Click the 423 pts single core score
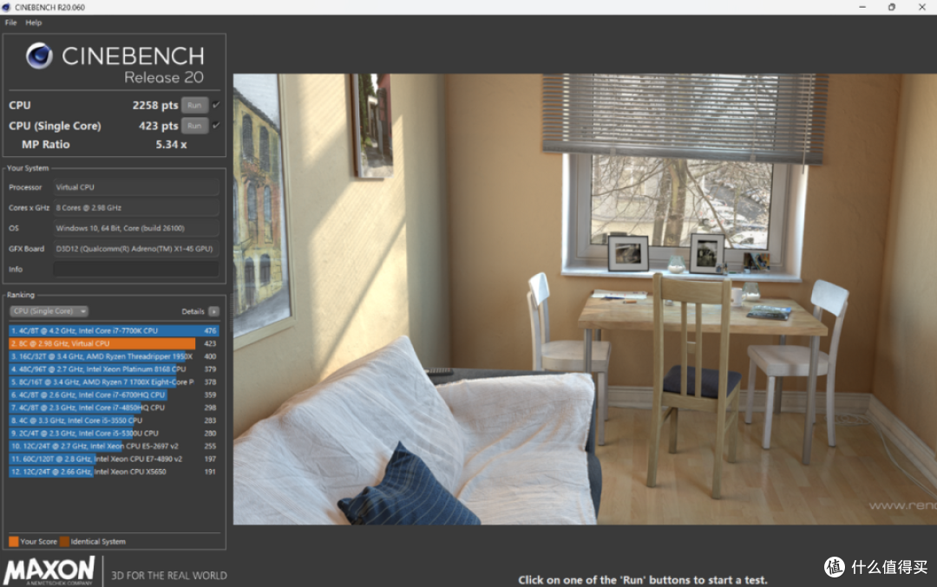937x587 pixels. (159, 126)
